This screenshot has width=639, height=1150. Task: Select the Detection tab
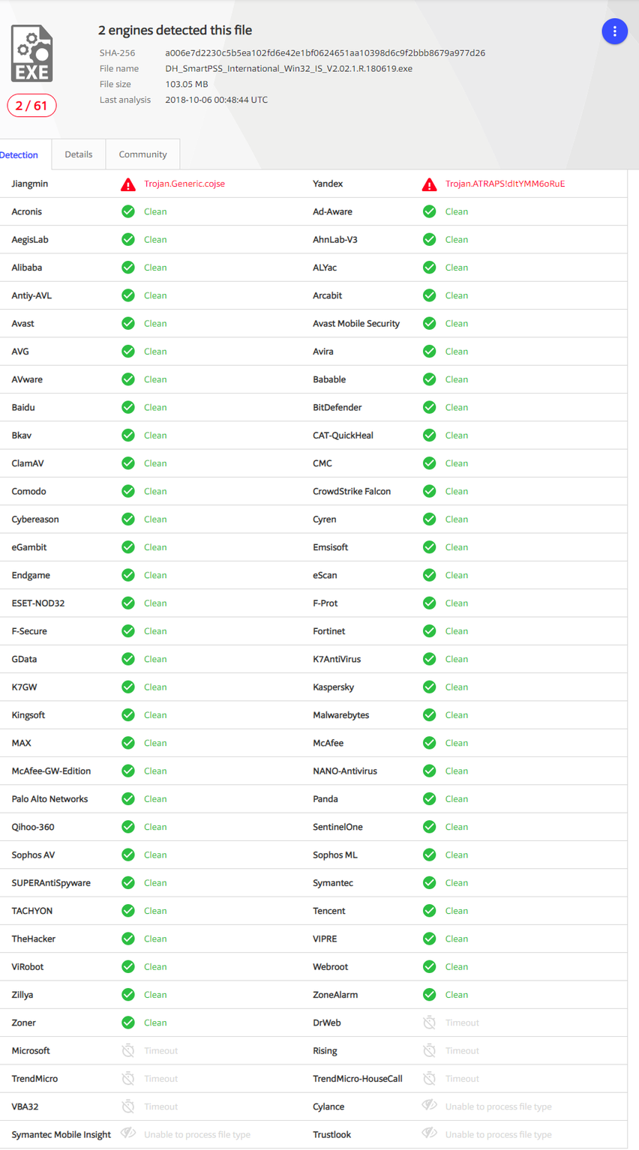click(x=19, y=155)
